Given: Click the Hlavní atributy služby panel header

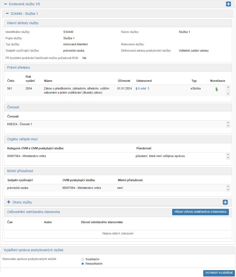Looking at the screenshot, I should point(23,23).
